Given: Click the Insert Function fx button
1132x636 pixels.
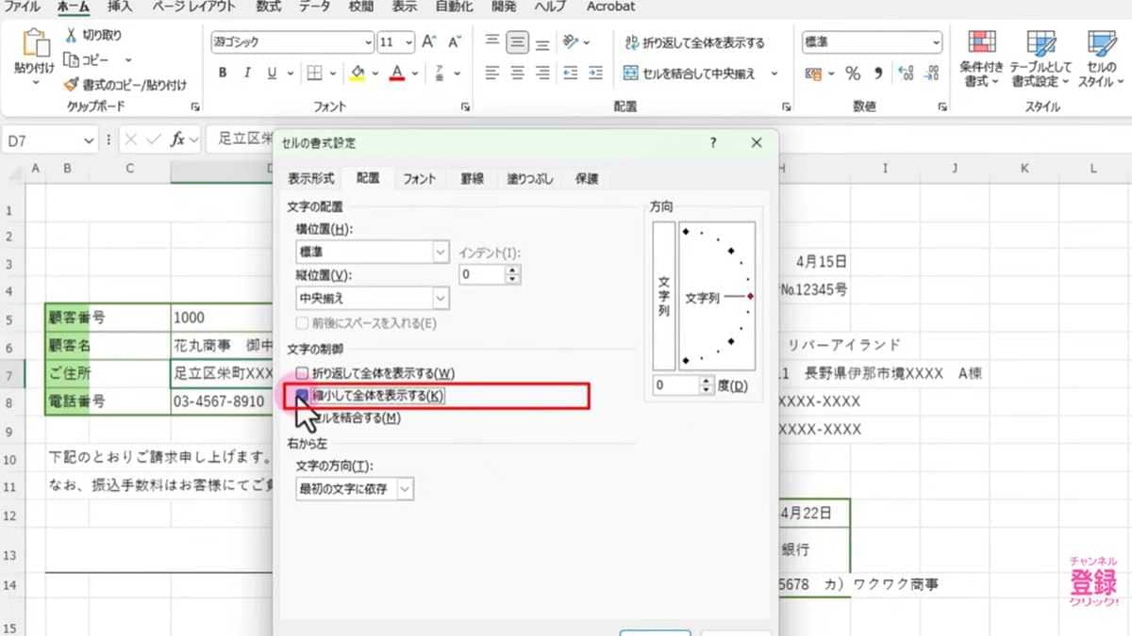Looking at the screenshot, I should (179, 139).
